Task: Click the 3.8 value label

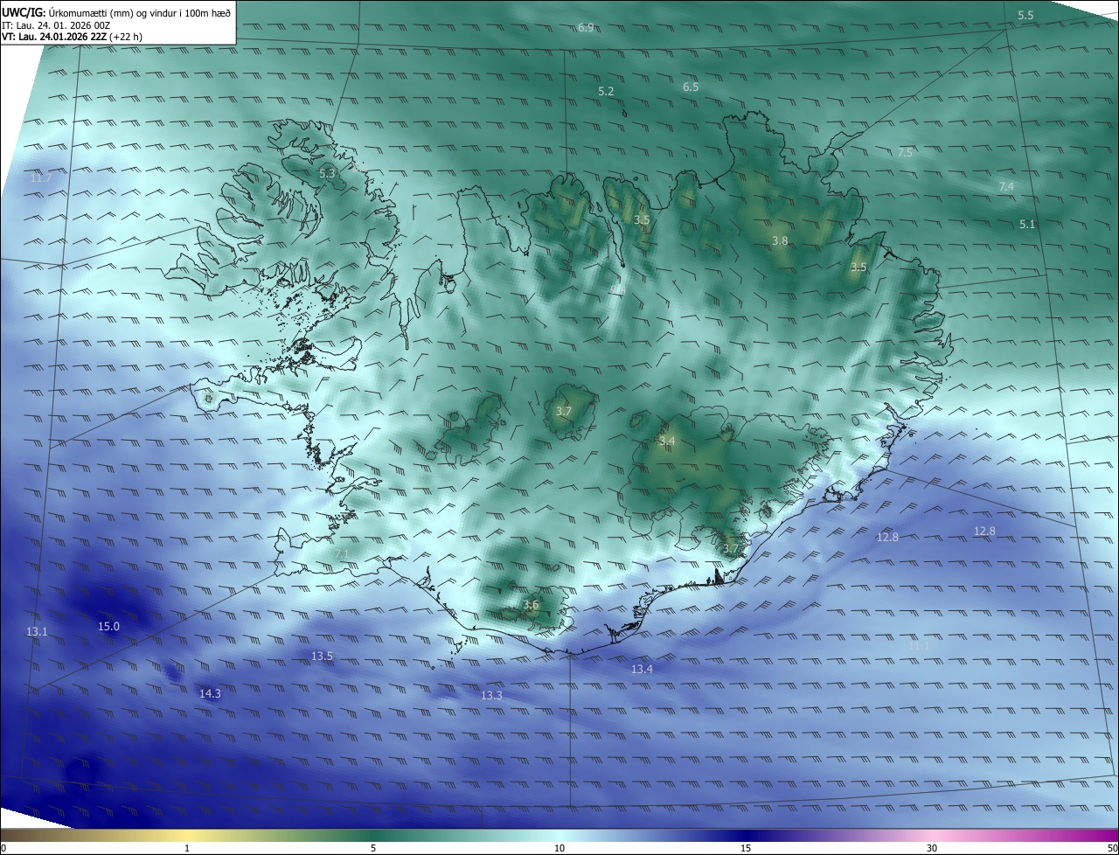Action: tap(781, 240)
